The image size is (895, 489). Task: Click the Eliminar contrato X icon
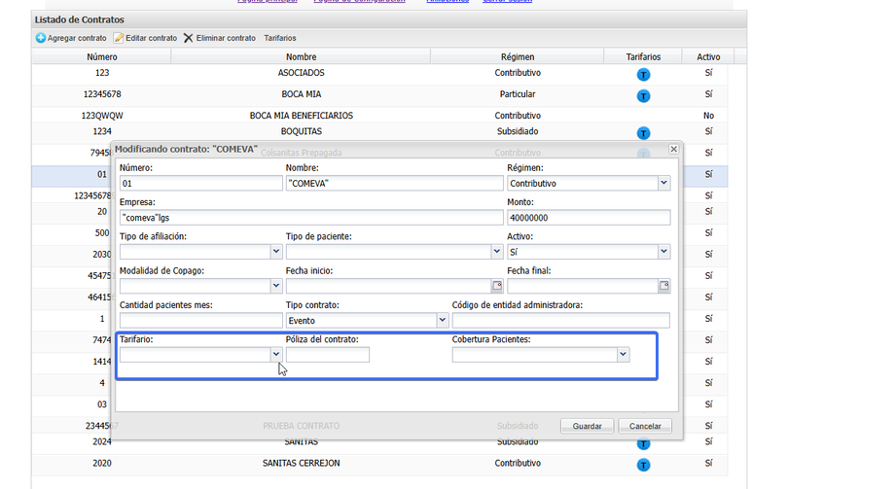tap(189, 38)
